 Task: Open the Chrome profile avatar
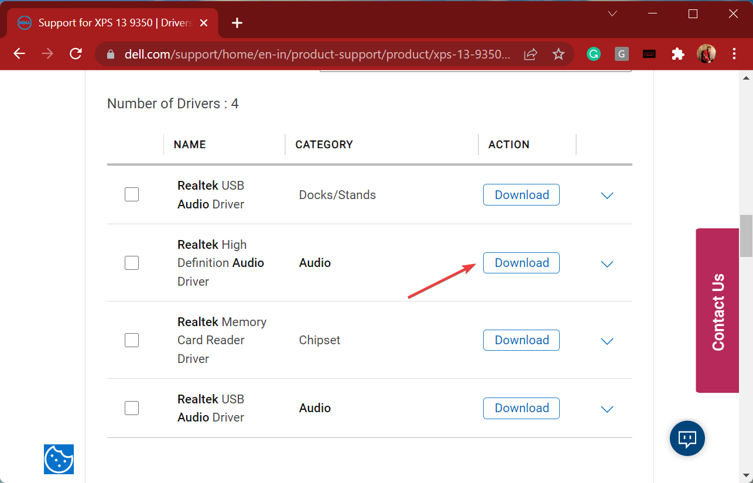pyautogui.click(x=706, y=54)
